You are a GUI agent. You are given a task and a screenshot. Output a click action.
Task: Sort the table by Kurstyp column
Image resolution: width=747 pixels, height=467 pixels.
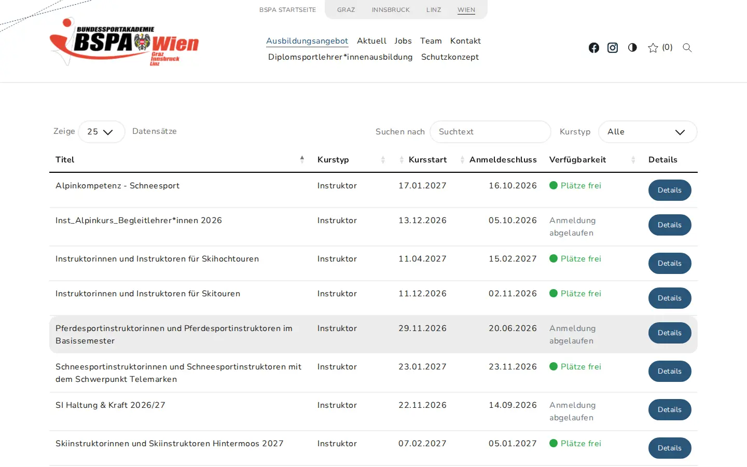351,160
